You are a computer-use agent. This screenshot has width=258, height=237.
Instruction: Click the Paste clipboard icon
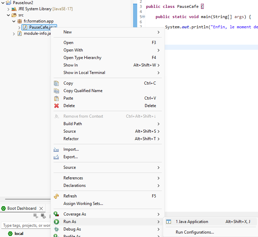[x=57, y=98]
